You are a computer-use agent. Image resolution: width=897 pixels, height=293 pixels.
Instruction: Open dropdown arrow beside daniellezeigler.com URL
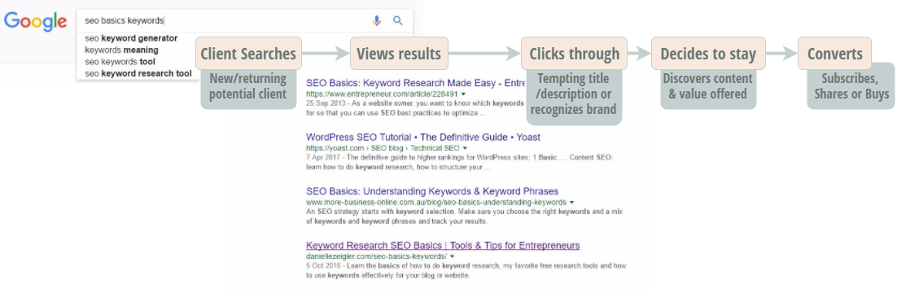pyautogui.click(x=452, y=256)
